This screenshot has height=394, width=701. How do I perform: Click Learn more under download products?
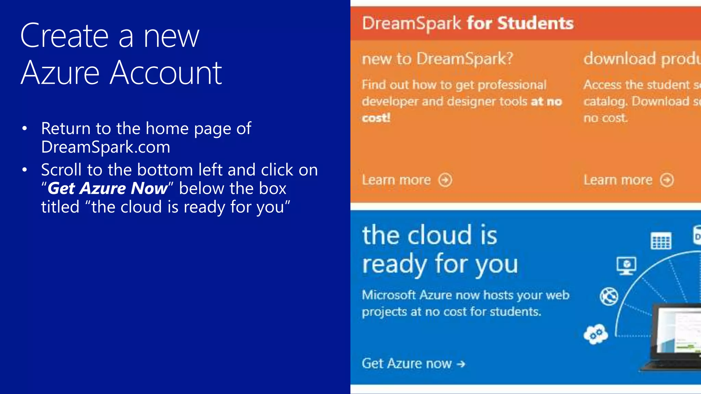tap(618, 180)
